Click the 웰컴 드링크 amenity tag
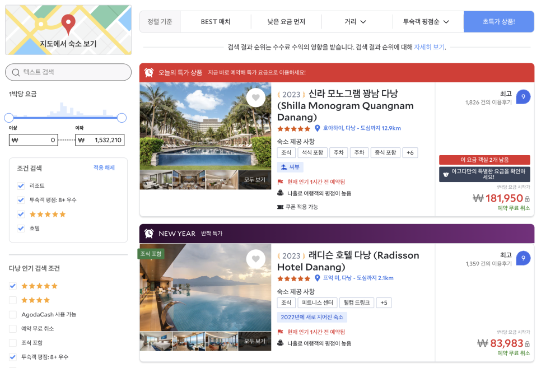Image resolution: width=541 pixels, height=368 pixels. (x=356, y=303)
